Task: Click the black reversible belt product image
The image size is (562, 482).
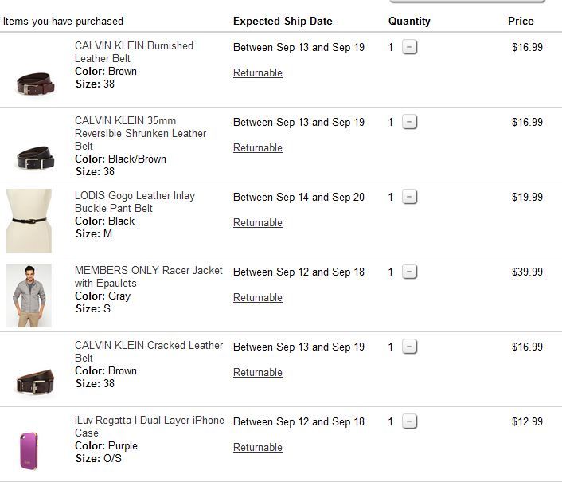Action: tap(35, 158)
